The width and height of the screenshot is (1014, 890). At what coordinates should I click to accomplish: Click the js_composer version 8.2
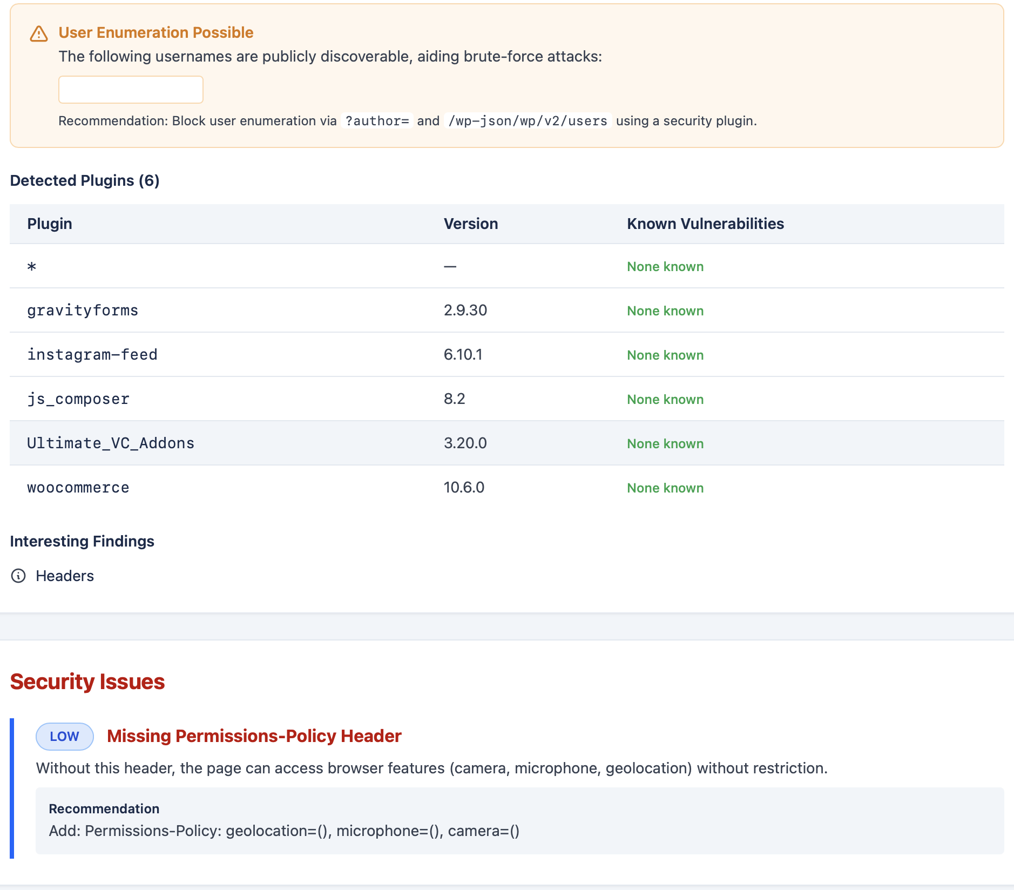point(455,399)
